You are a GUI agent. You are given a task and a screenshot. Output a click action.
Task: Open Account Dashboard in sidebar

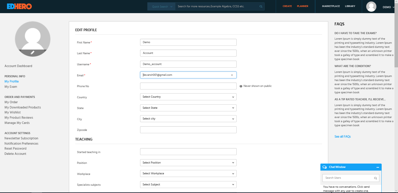click(x=18, y=66)
